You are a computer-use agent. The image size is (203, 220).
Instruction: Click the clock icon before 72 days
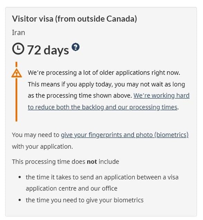[x=18, y=48]
